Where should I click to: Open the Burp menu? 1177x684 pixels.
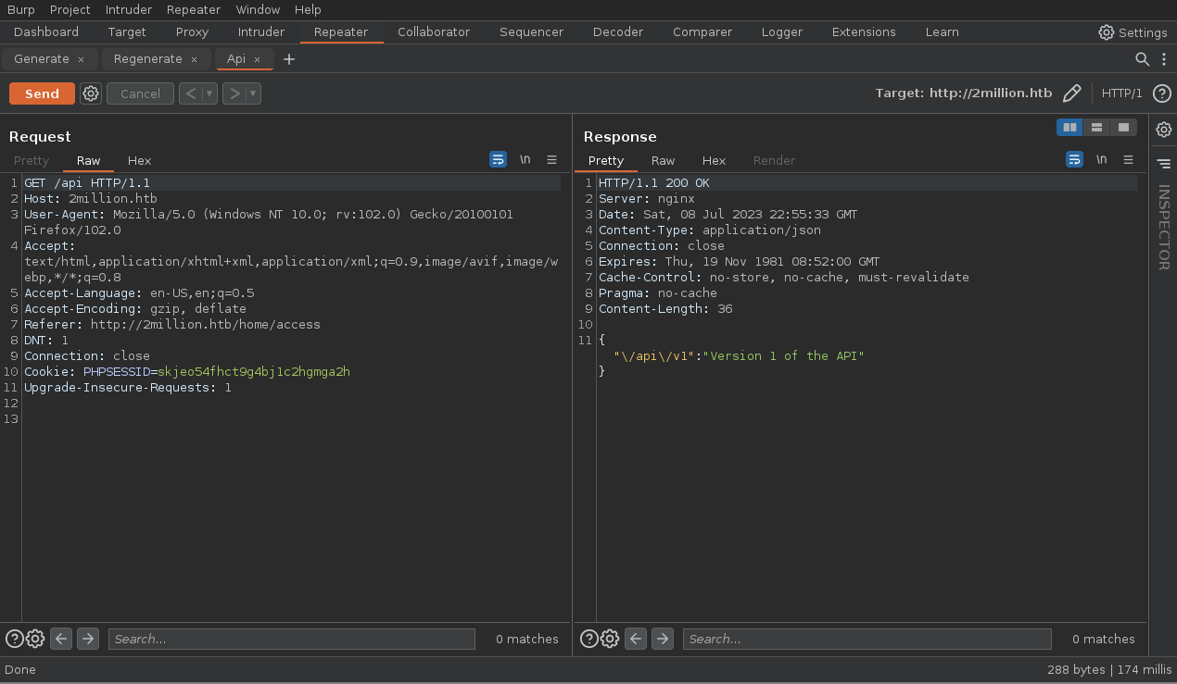20,9
